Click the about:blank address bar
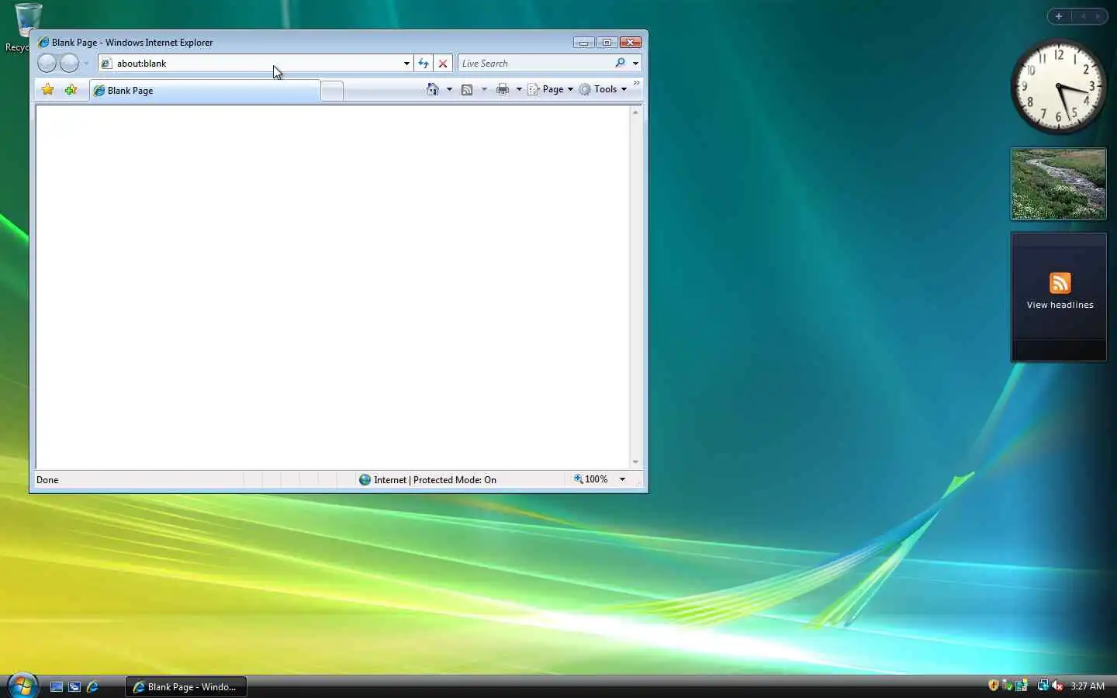This screenshot has height=698, width=1117. [255, 64]
